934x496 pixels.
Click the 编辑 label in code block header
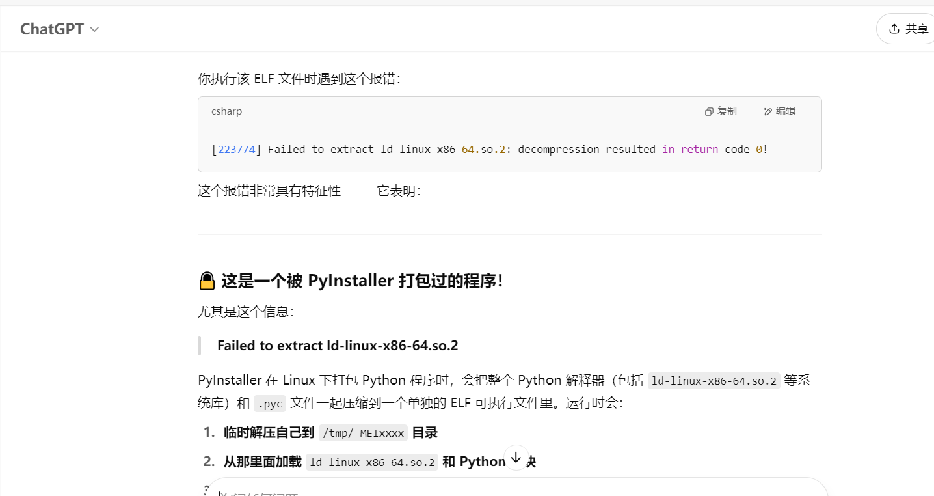785,111
